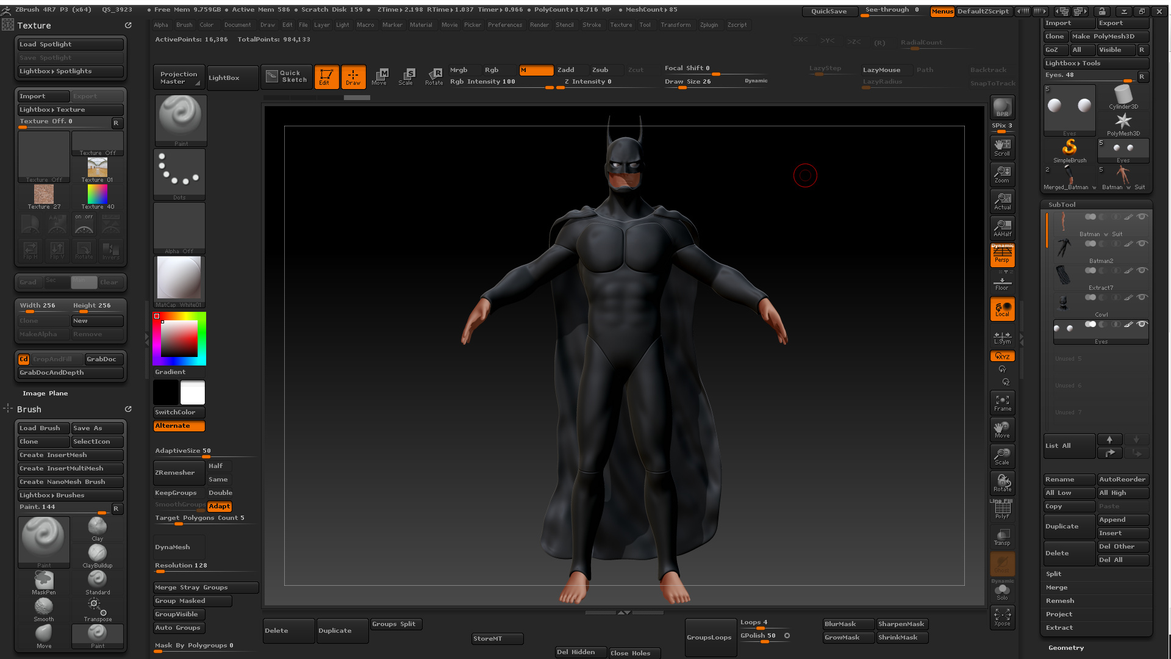Pick a color in the color picker square
Viewport: 1171px width, 659px height.
[x=179, y=339]
